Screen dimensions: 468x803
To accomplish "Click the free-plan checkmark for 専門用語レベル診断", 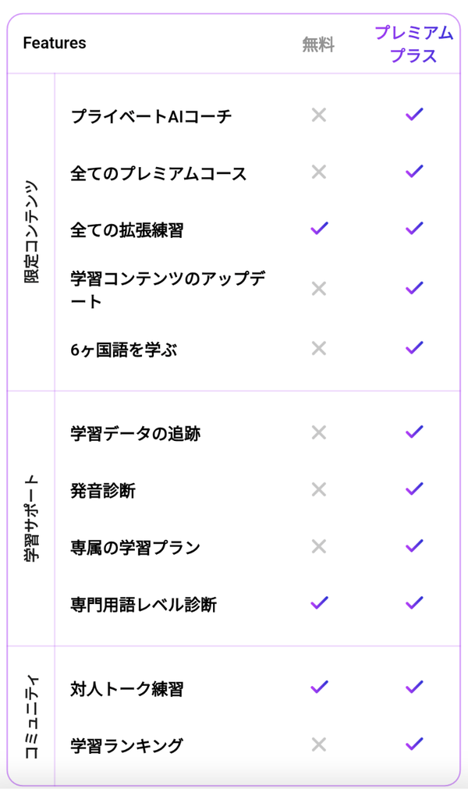I will (319, 602).
